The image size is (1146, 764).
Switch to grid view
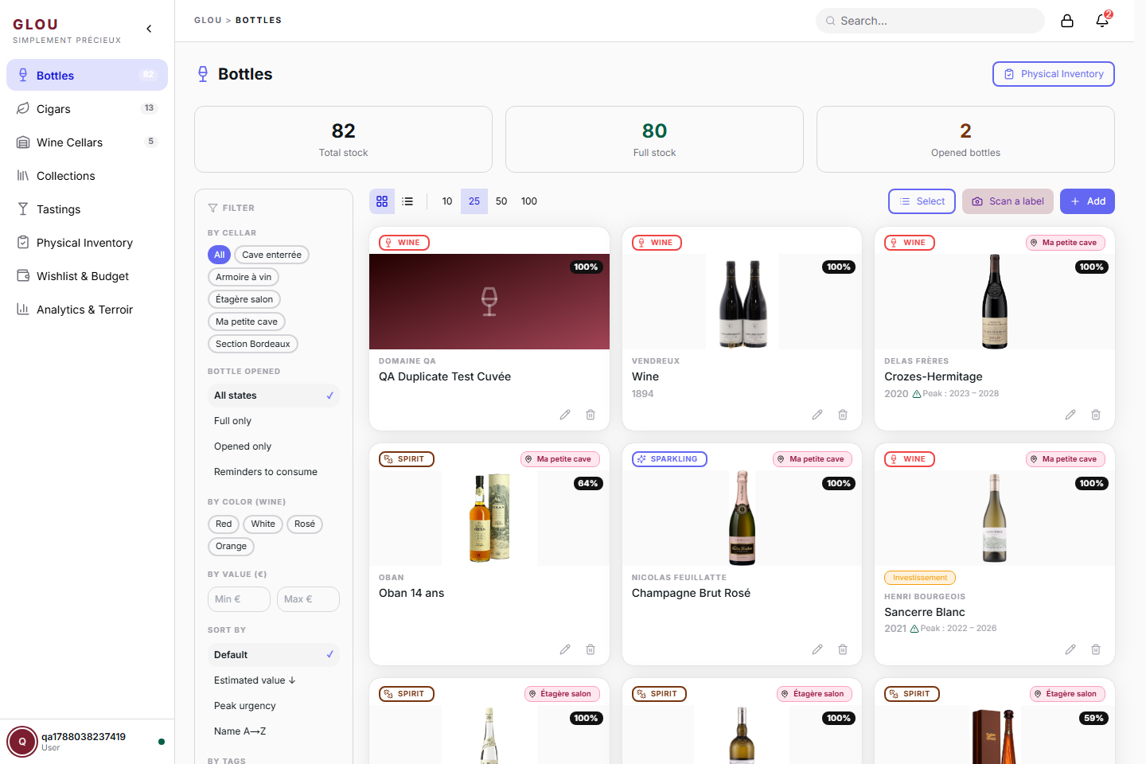point(382,201)
